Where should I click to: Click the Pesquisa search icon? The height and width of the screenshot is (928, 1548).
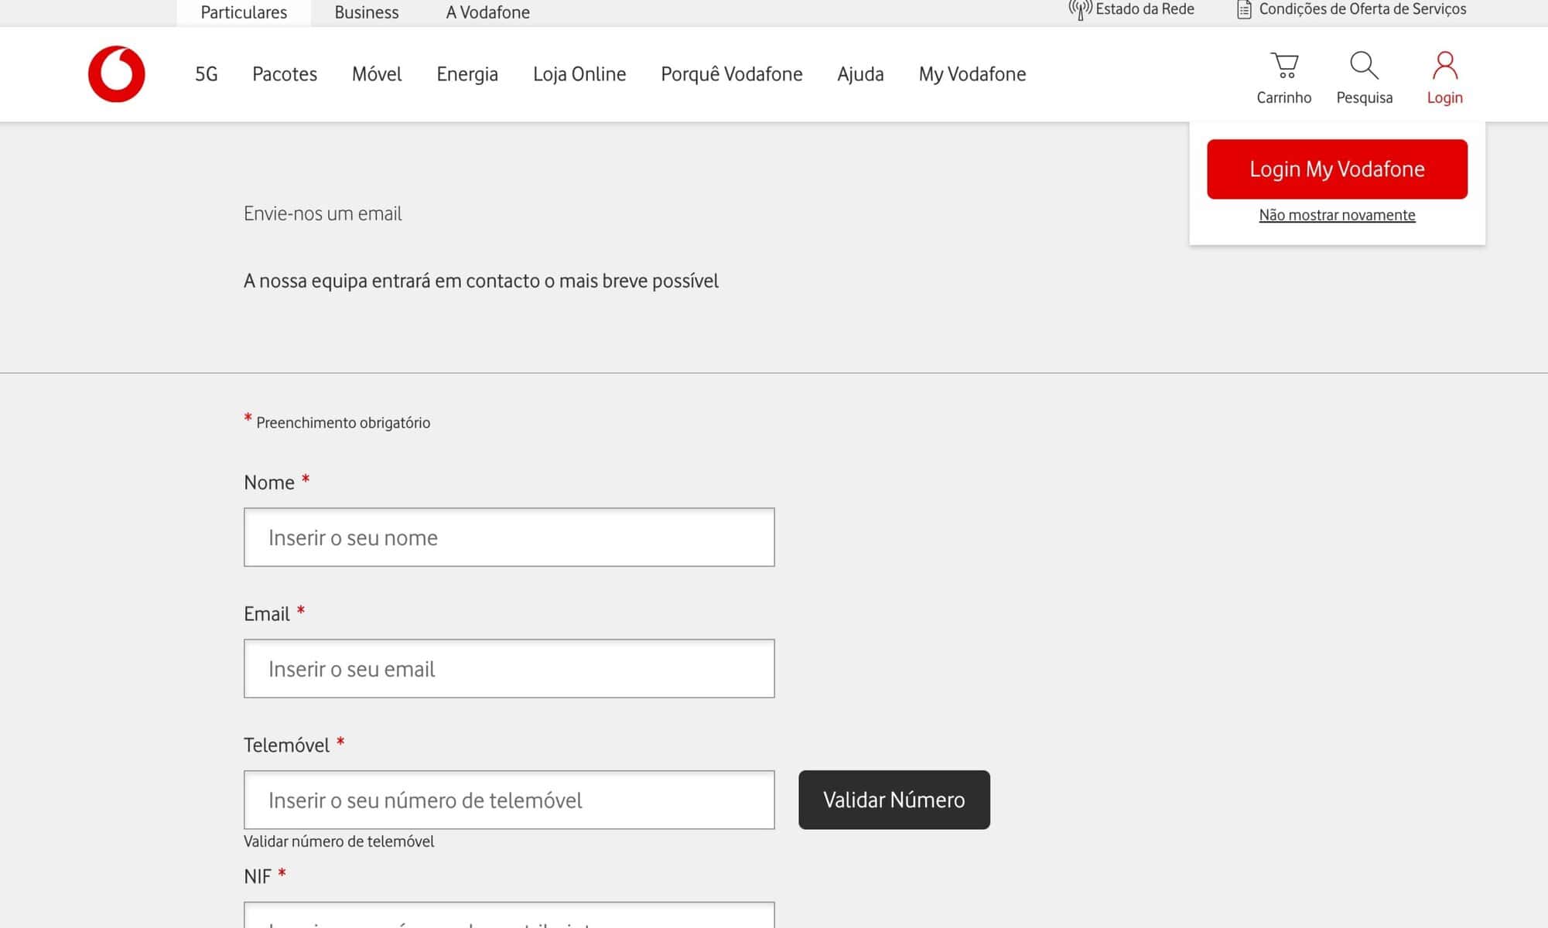pos(1364,67)
